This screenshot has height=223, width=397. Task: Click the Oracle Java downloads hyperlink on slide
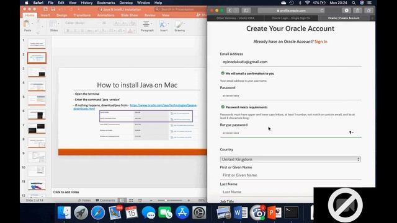point(163,105)
